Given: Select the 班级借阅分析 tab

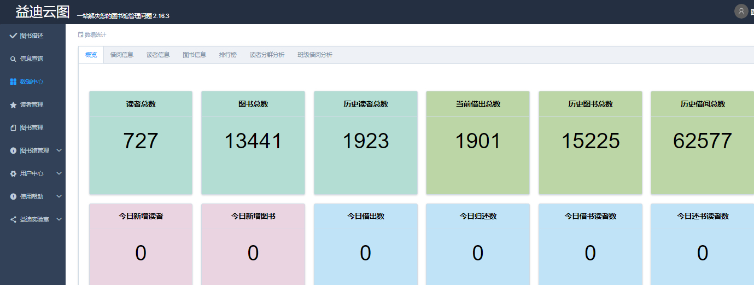Looking at the screenshot, I should [x=315, y=55].
